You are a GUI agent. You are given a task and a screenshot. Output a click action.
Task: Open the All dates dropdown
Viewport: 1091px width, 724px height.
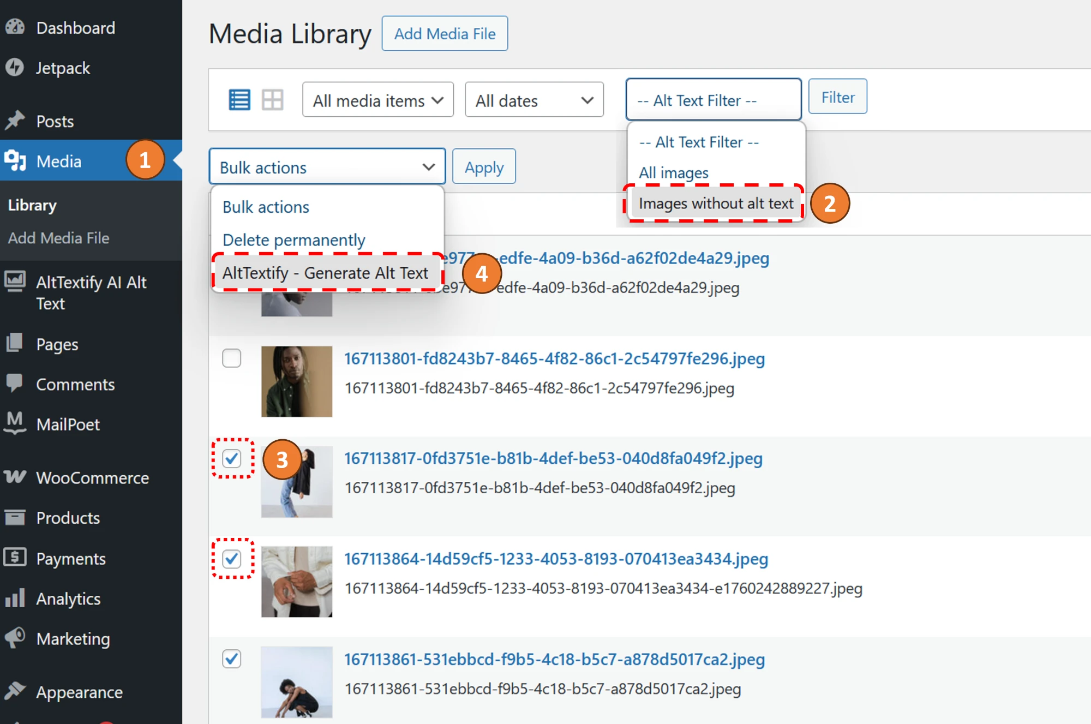533,99
